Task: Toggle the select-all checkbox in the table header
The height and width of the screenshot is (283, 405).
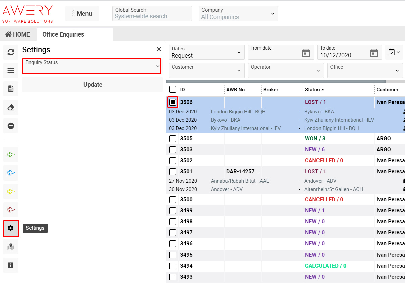Action: pos(173,90)
